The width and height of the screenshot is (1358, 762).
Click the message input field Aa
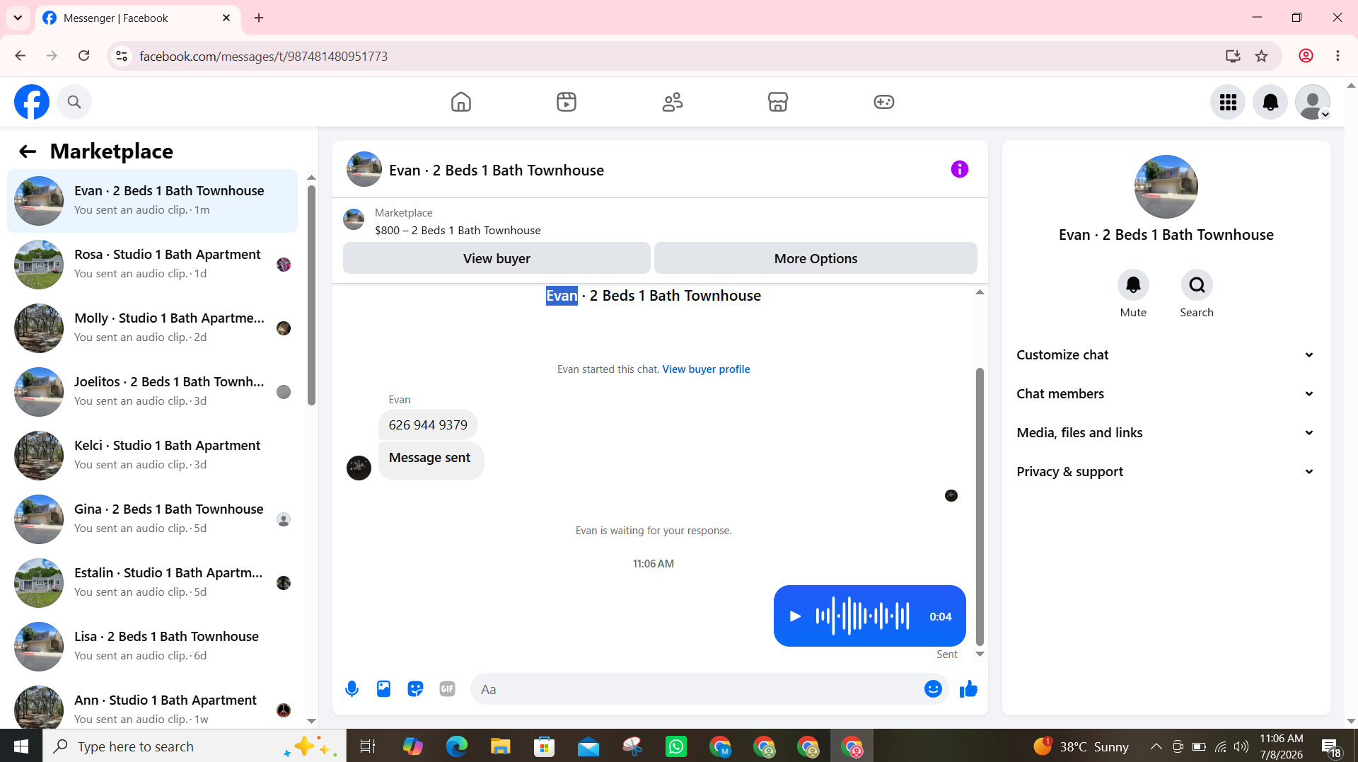coord(697,689)
